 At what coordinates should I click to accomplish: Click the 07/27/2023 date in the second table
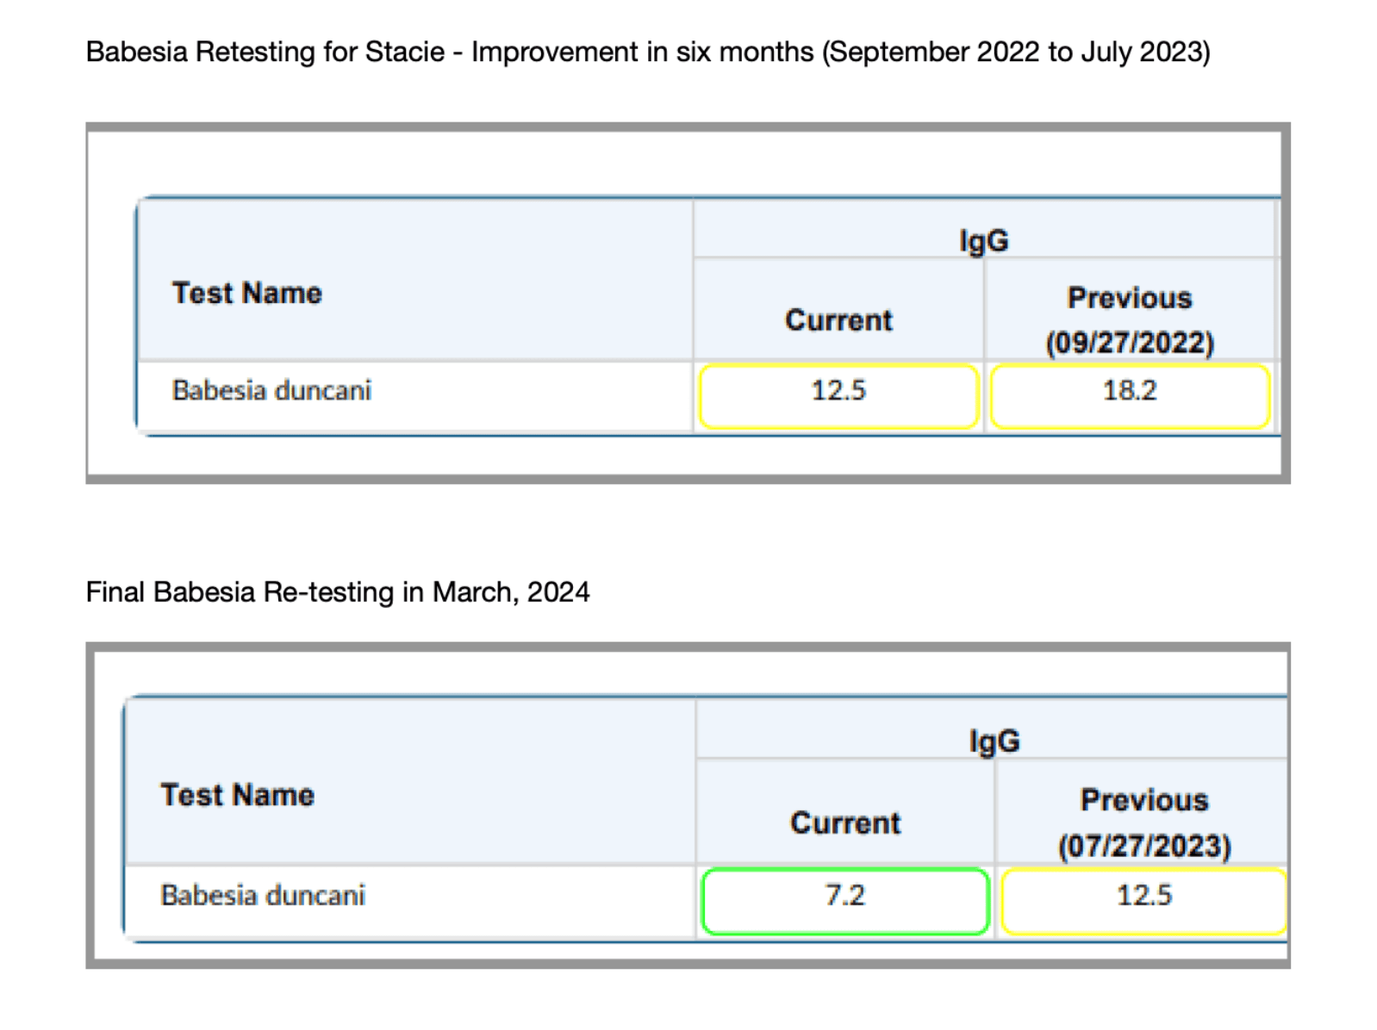[1143, 846]
